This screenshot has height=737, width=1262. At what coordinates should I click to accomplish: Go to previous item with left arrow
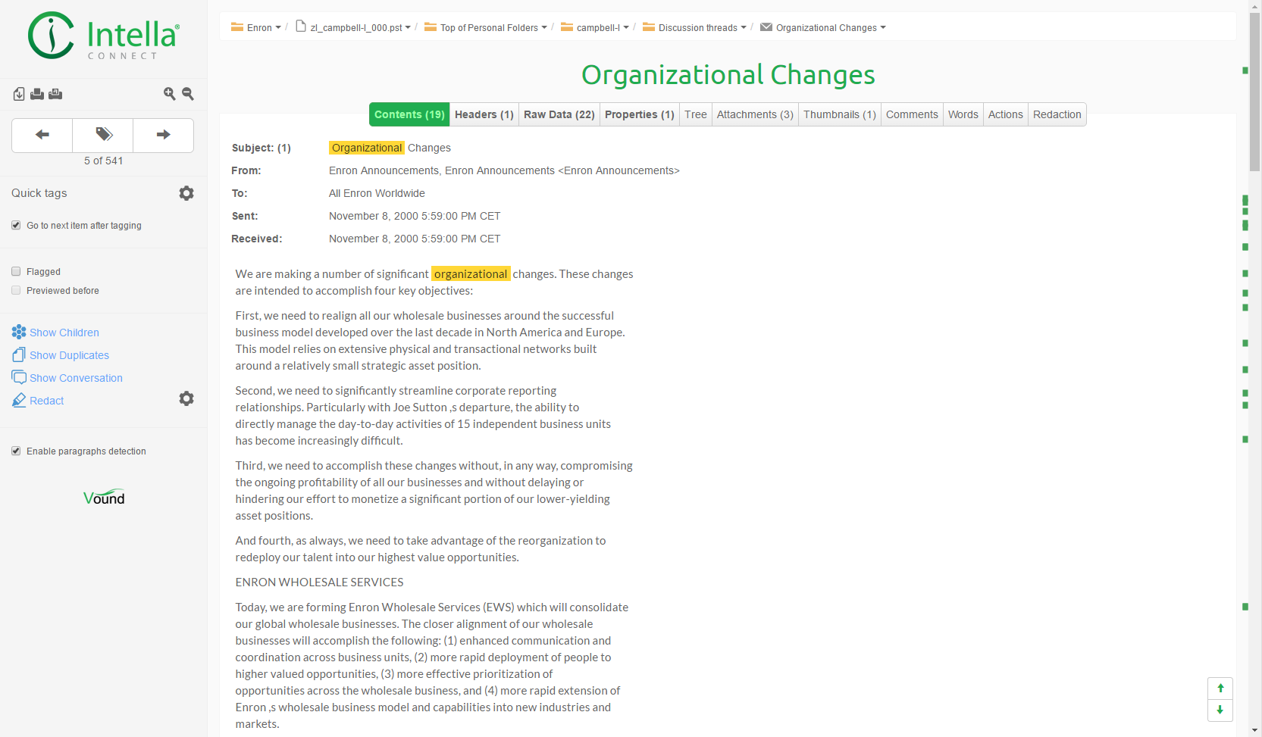(x=42, y=135)
